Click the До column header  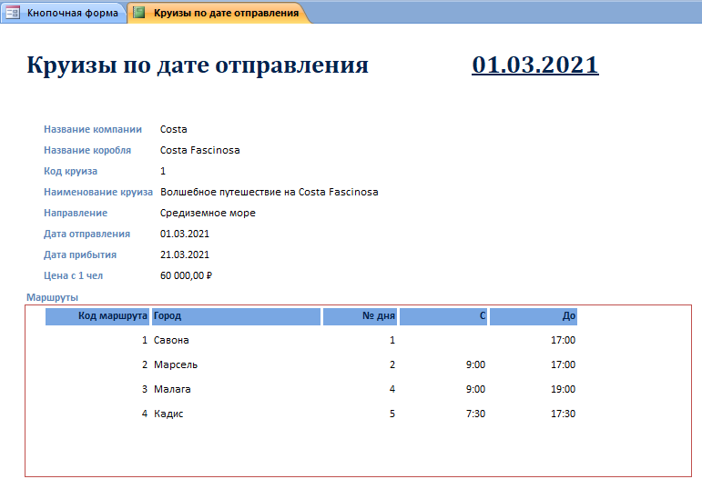coord(534,316)
